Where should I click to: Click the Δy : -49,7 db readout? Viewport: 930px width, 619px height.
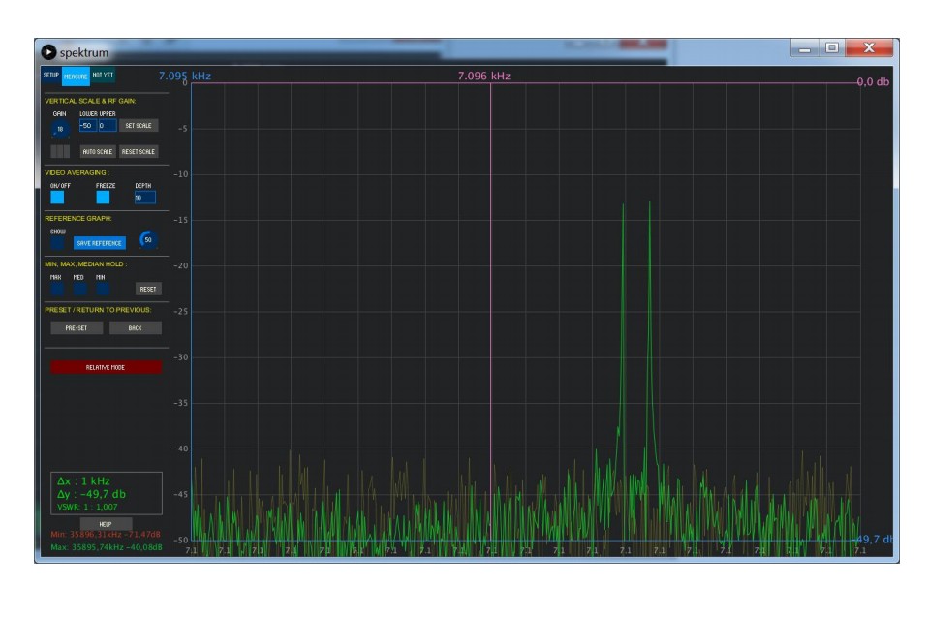pyautogui.click(x=91, y=494)
